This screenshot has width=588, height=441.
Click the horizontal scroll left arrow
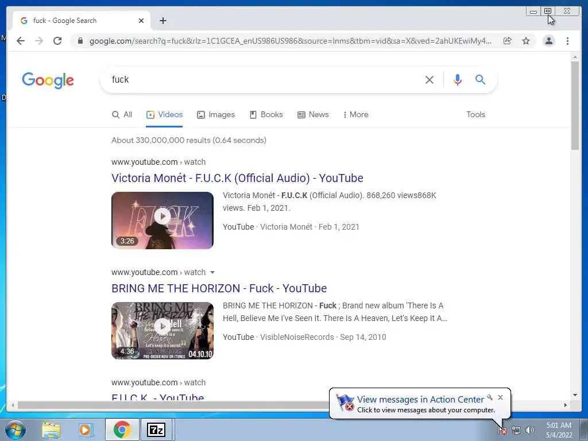click(13, 405)
